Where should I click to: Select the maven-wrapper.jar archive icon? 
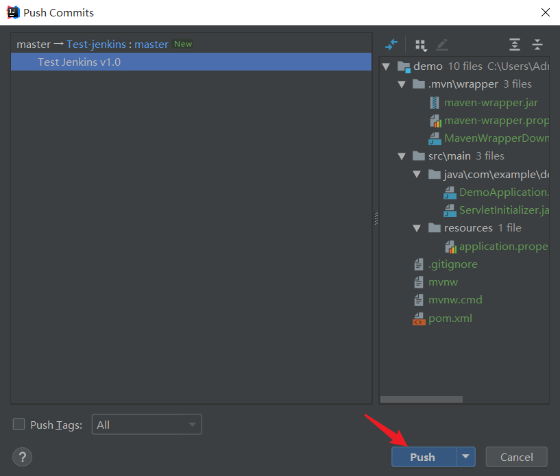[x=435, y=102]
